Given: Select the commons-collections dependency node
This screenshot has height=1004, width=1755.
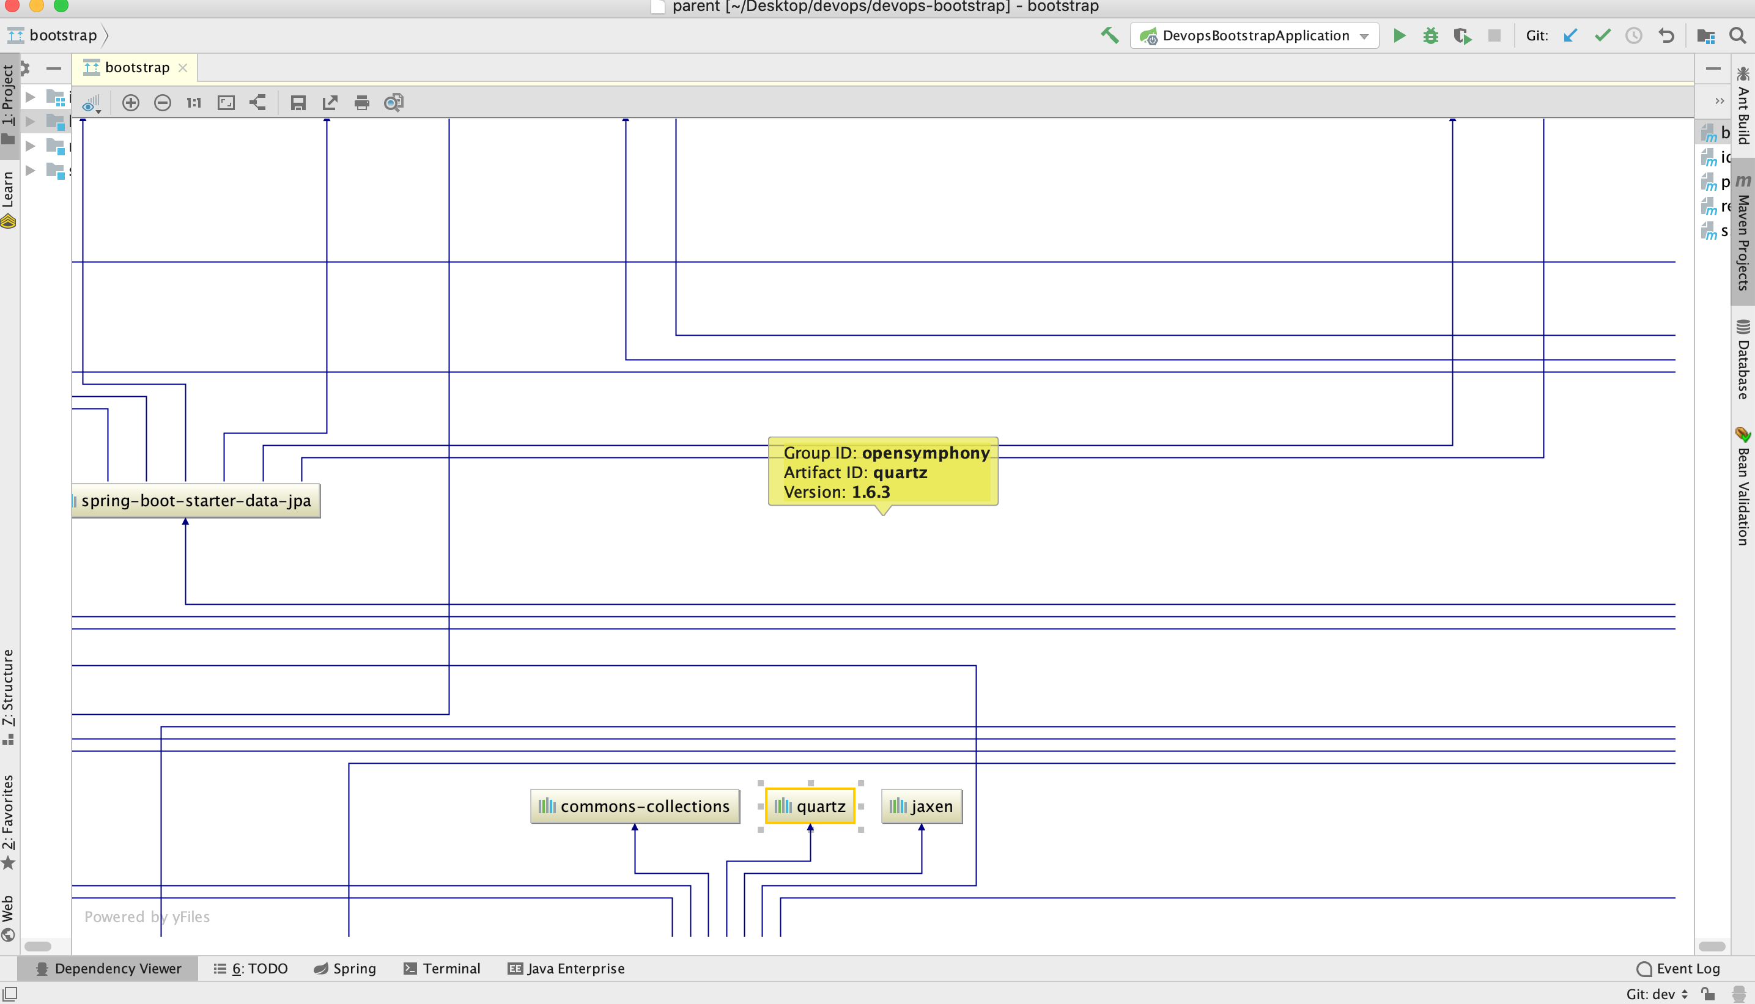Looking at the screenshot, I should tap(635, 806).
